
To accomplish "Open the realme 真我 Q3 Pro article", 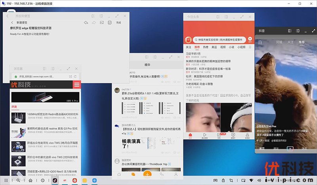I will pyautogui.click(x=45, y=132).
